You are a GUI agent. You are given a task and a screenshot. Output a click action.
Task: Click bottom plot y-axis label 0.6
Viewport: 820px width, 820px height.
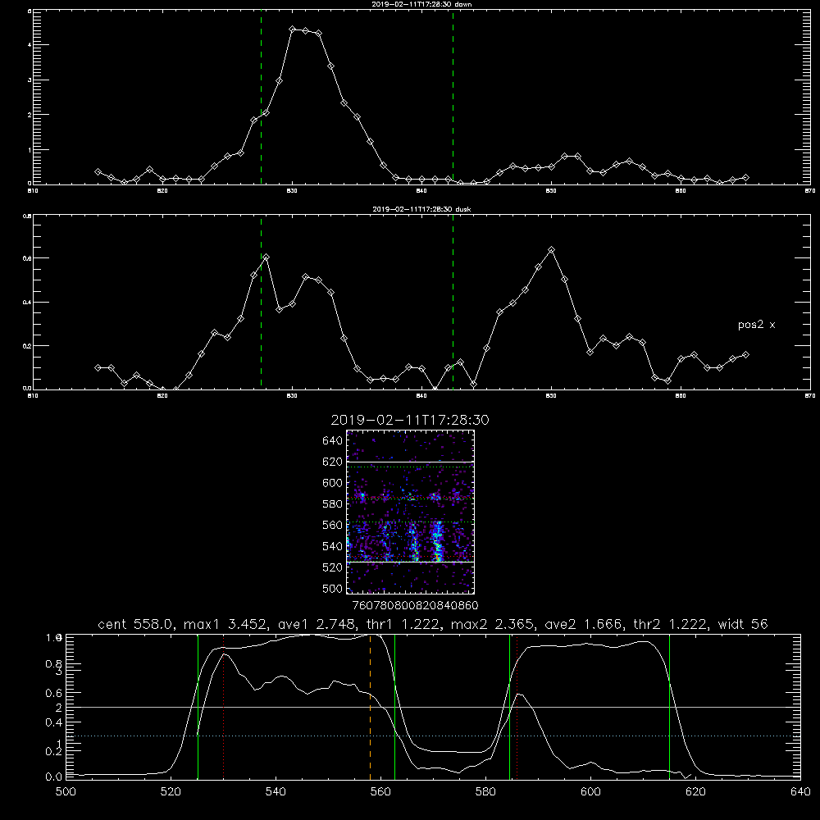point(54,693)
